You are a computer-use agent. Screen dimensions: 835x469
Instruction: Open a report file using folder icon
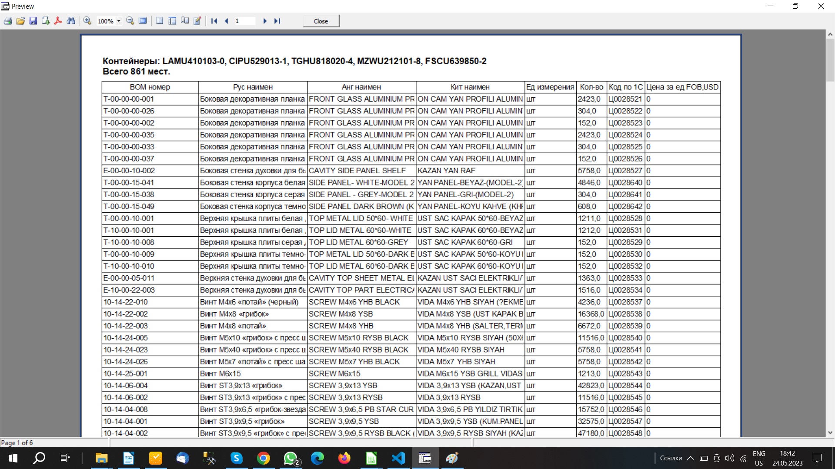20,21
